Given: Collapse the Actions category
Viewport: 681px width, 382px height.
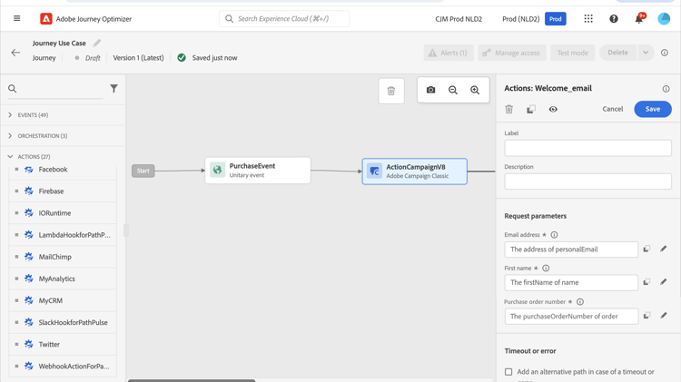Looking at the screenshot, I should point(10,157).
